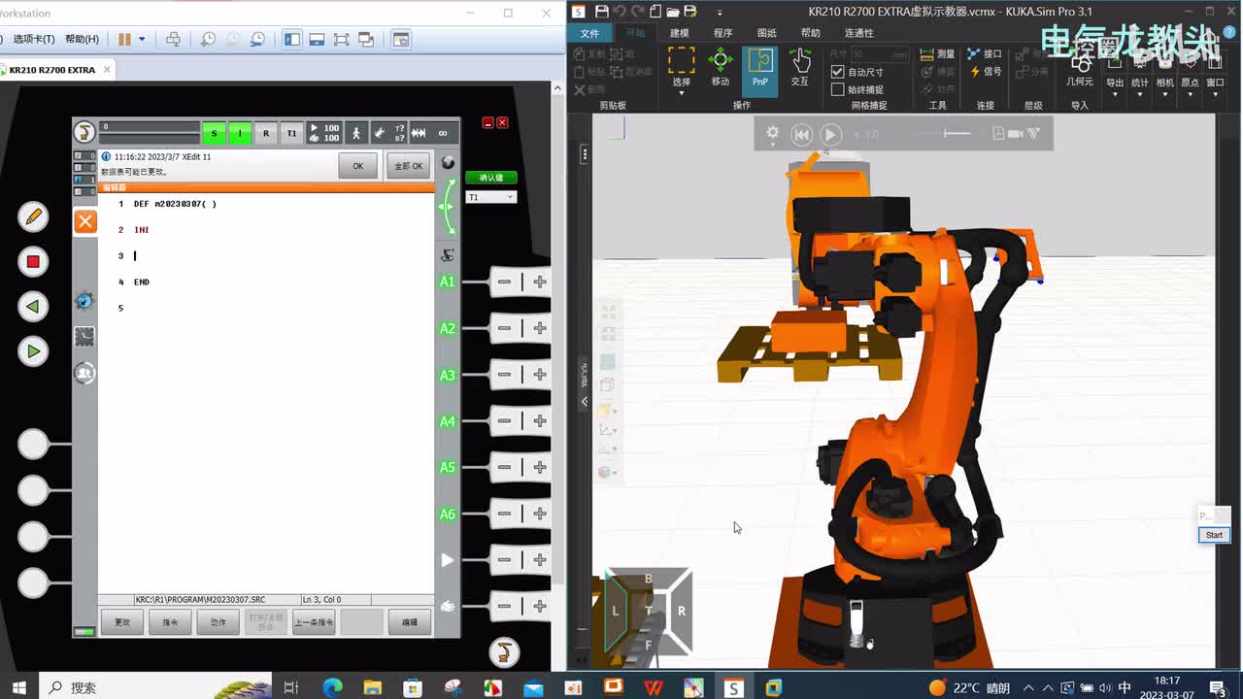1243x699 pixels.
Task: Select the PnP tool in the ribbon
Action: 759,67
